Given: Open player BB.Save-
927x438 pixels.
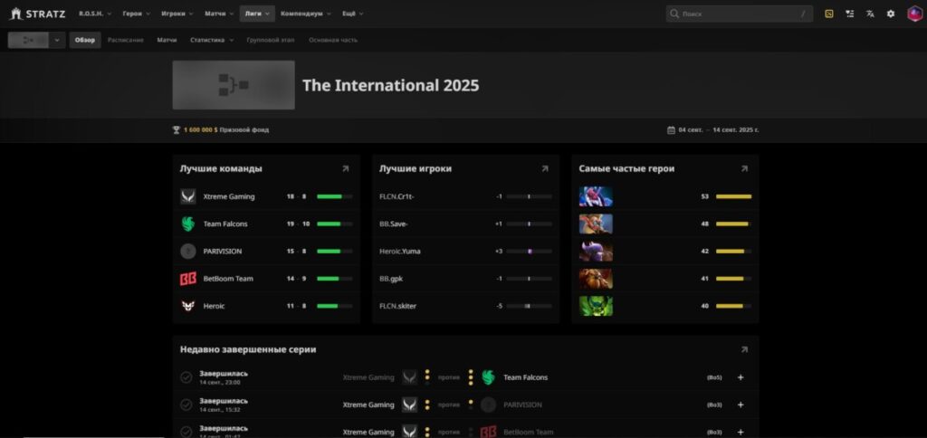Looking at the screenshot, I should (394, 224).
